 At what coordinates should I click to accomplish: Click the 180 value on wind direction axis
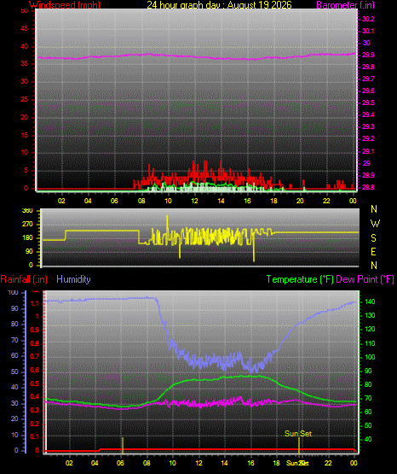27,238
